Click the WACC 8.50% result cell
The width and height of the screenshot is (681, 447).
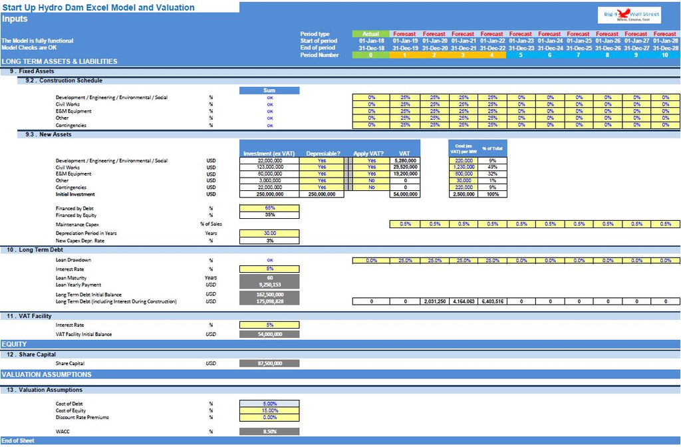click(x=269, y=432)
